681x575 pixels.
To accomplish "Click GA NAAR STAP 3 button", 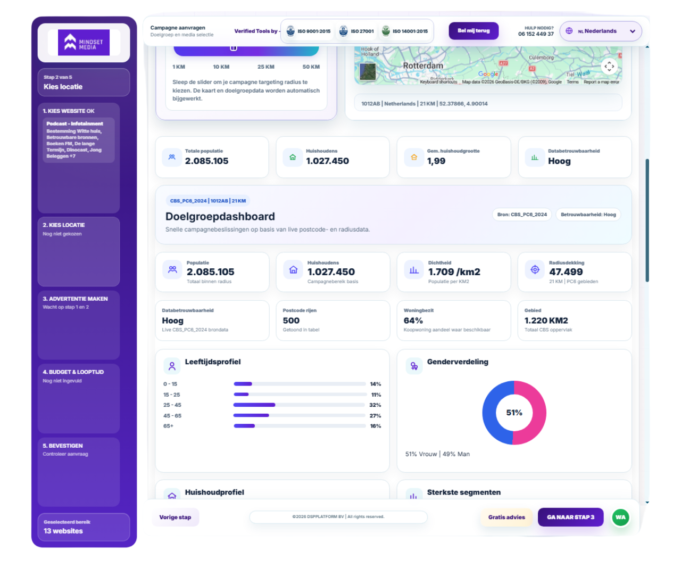I will 570,517.
